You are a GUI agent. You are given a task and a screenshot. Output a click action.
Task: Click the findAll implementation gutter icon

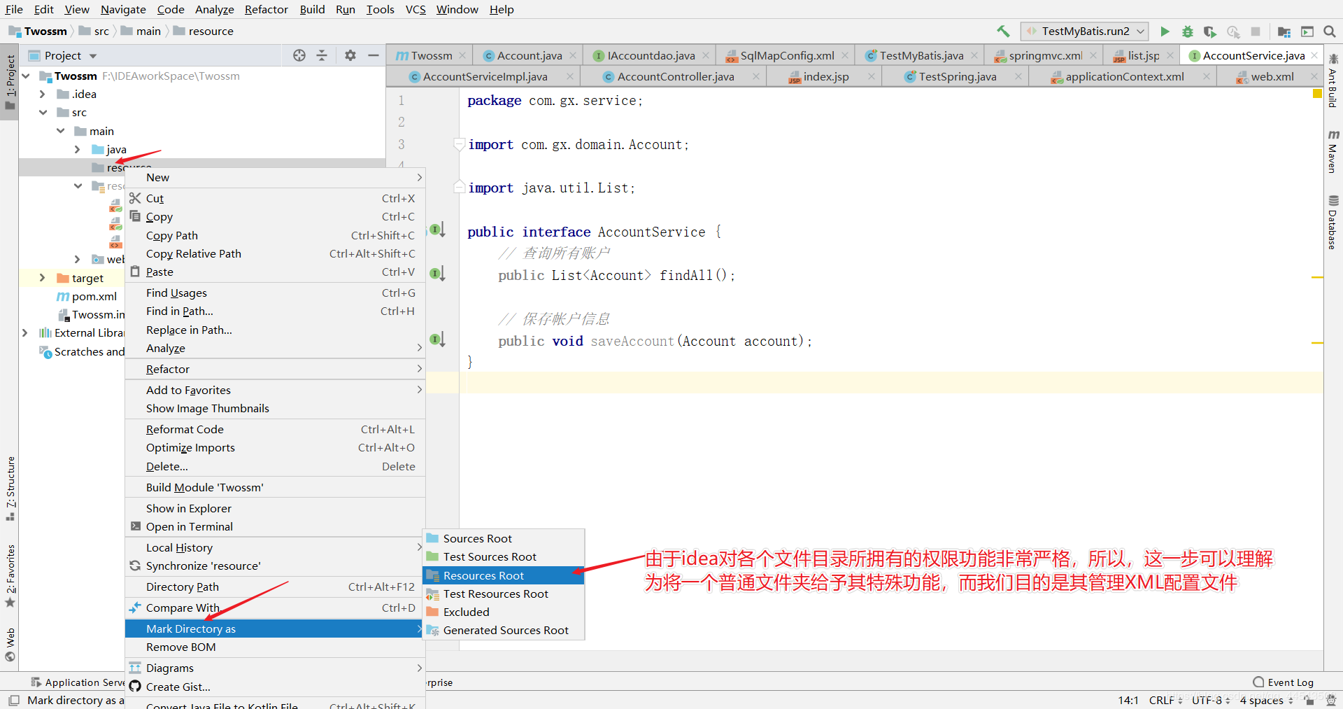click(x=437, y=274)
